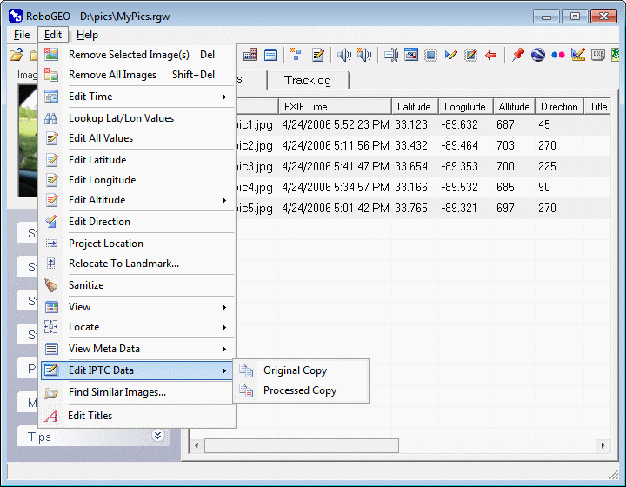Image resolution: width=626 pixels, height=487 pixels.
Task: Select Edit All Values
Action: (137, 138)
